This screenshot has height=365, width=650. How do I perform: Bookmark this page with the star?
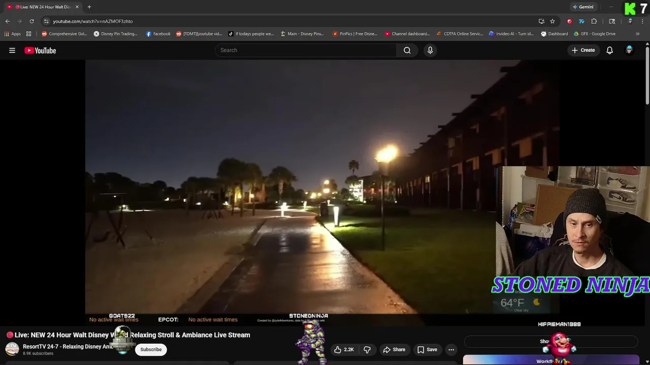552,21
